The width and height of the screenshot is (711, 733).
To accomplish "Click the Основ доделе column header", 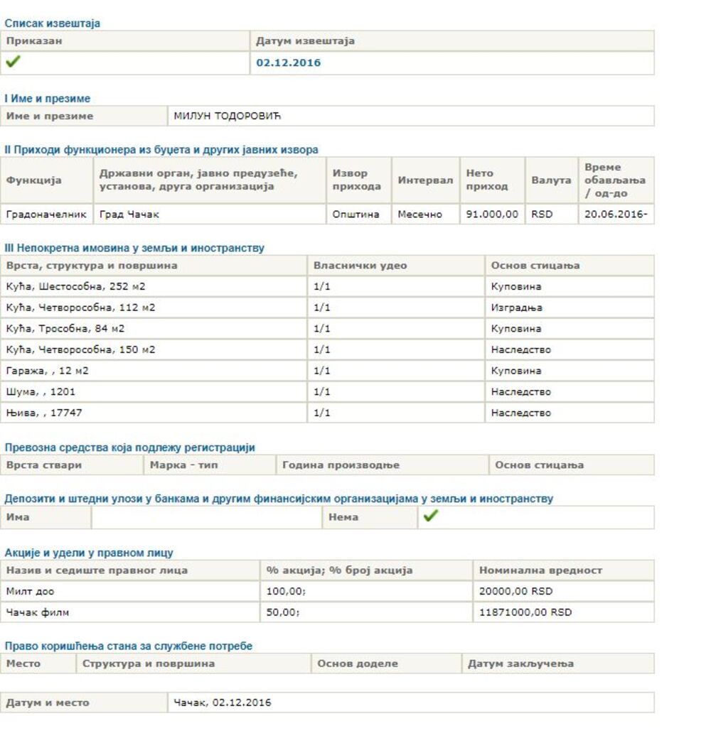I will click(x=358, y=663).
